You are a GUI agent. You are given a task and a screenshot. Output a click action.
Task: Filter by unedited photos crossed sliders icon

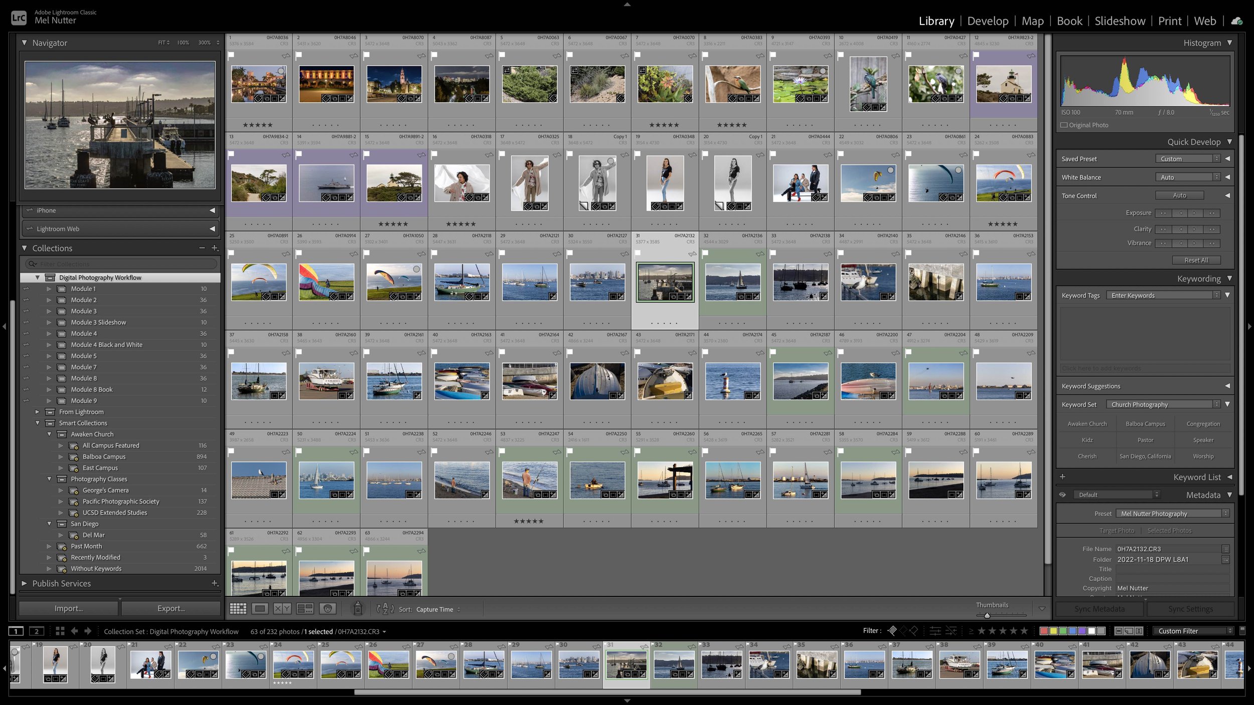pos(951,631)
